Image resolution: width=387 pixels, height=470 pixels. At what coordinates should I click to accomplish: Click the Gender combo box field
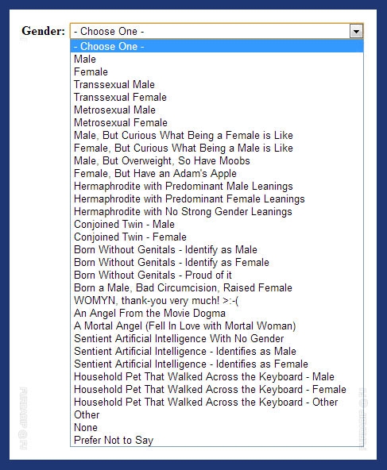217,31
